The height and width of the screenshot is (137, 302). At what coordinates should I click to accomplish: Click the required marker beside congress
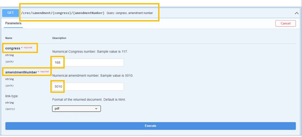click(x=28, y=48)
